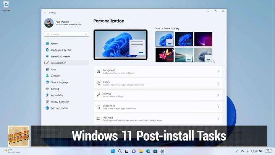Apply the Sunrise landscape theme

click(184, 55)
